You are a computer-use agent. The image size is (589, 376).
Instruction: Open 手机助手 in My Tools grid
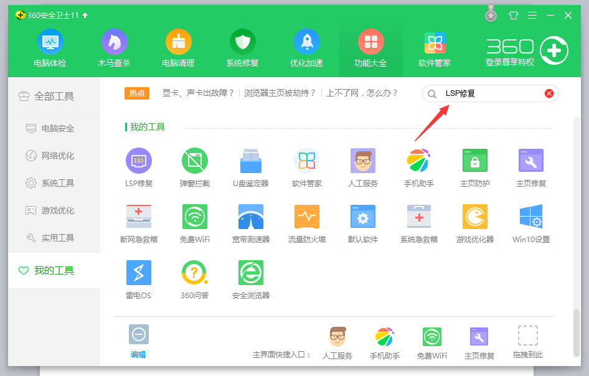419,167
